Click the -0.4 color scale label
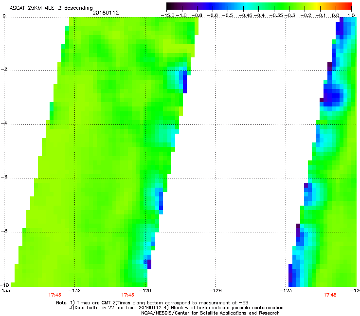The width and height of the screenshot is (360, 316). (x=259, y=16)
